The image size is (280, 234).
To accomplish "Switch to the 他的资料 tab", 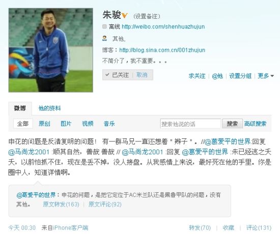I will 50,108.
